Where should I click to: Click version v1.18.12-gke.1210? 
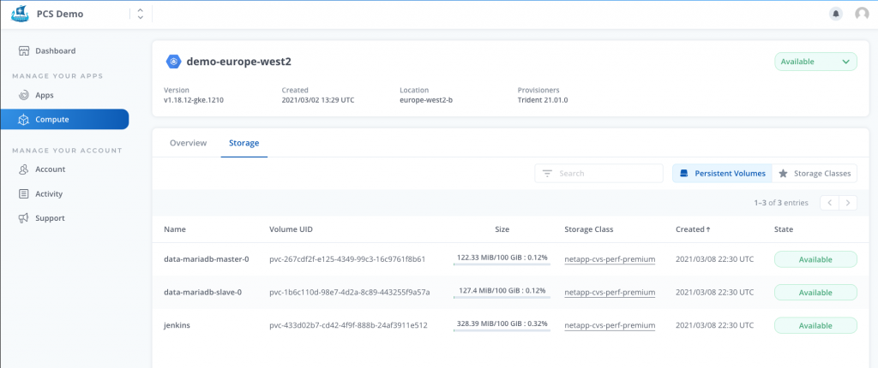(x=194, y=101)
